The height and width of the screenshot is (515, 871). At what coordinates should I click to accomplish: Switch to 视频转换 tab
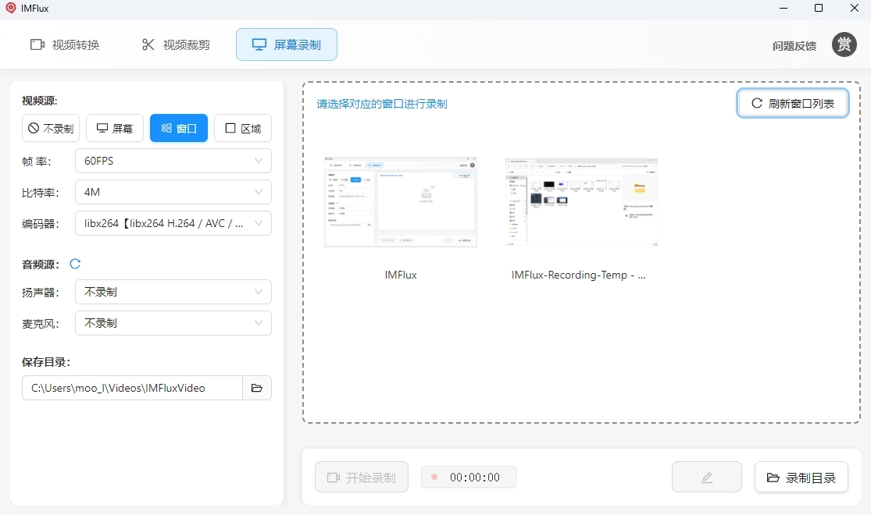click(x=65, y=44)
